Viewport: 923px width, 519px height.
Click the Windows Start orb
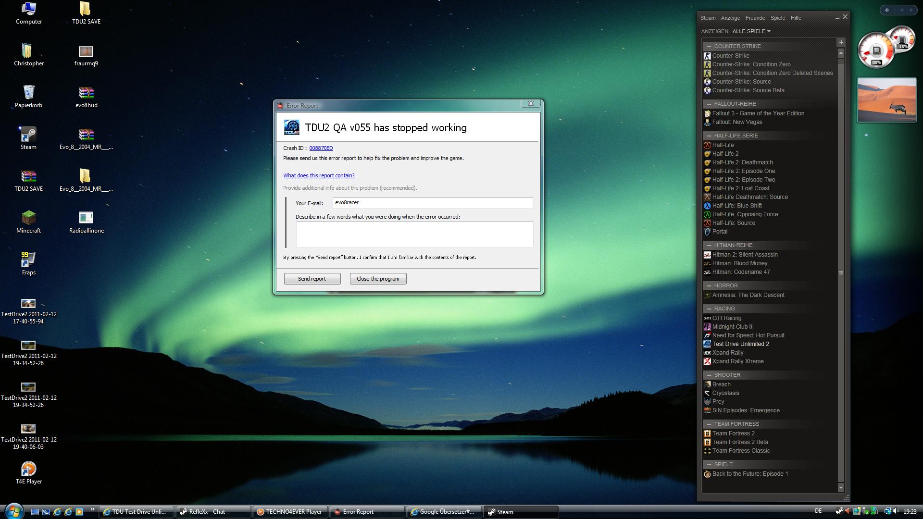(13, 511)
